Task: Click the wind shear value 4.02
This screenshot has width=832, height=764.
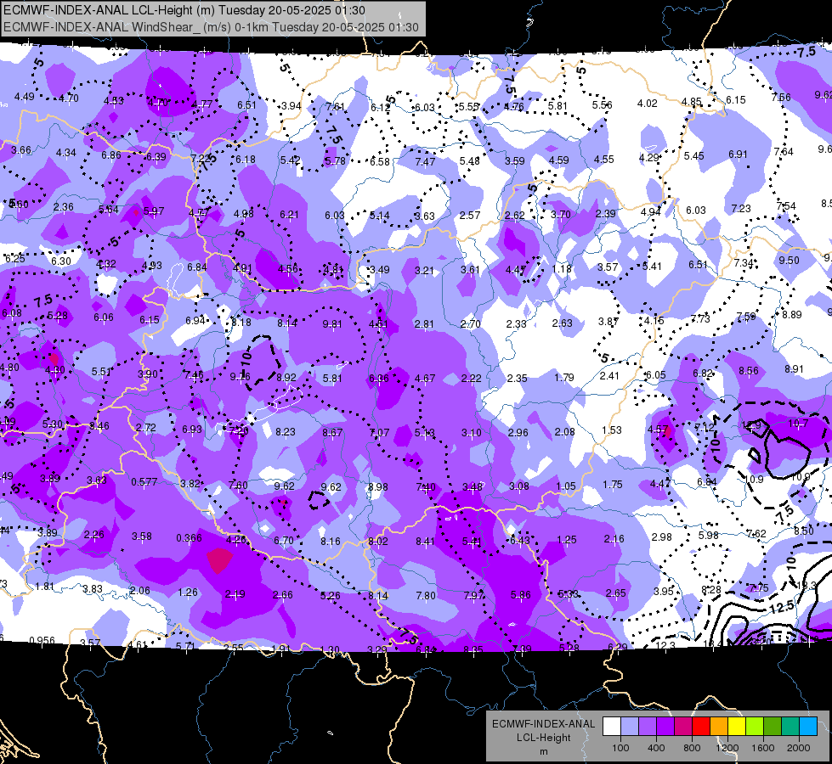Action: pos(648,104)
